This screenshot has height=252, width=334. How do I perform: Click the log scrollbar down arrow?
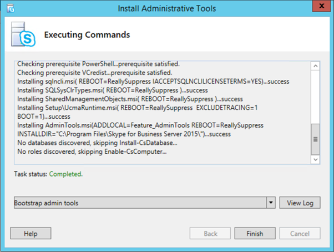(x=316, y=160)
